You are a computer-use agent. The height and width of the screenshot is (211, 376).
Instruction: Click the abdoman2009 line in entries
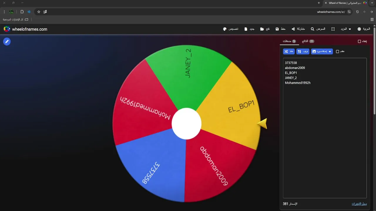295,68
